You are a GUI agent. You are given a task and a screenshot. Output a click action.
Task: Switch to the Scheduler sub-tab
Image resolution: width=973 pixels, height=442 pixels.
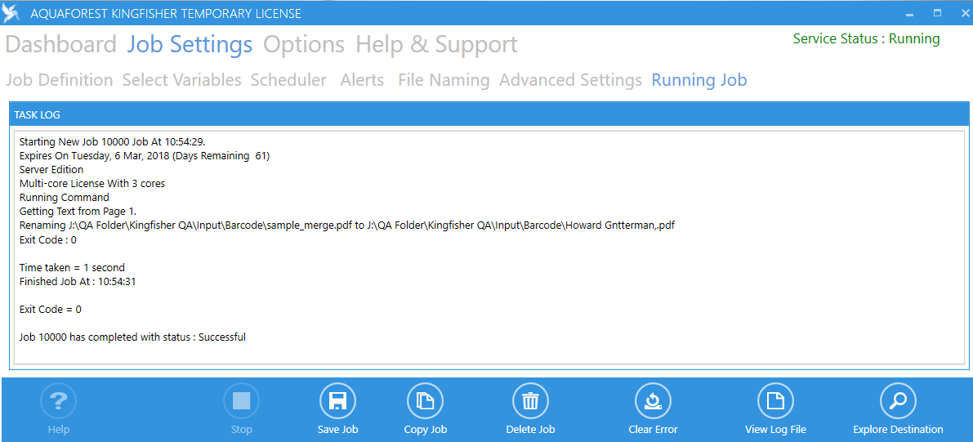coord(288,80)
